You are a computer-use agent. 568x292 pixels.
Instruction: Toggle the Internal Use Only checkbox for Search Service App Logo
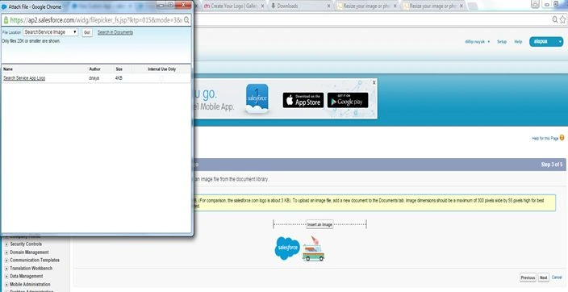[161, 78]
